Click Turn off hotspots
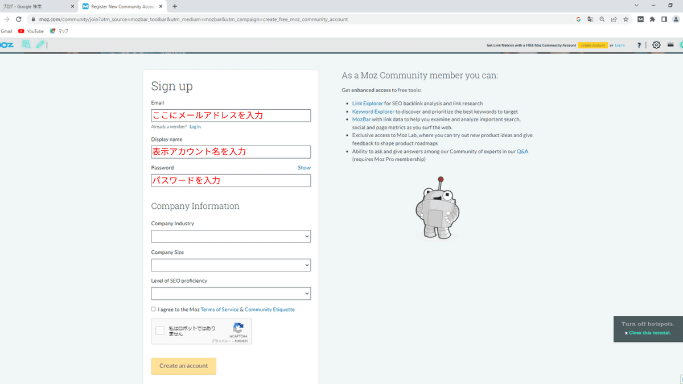This screenshot has width=683, height=384. click(648, 324)
